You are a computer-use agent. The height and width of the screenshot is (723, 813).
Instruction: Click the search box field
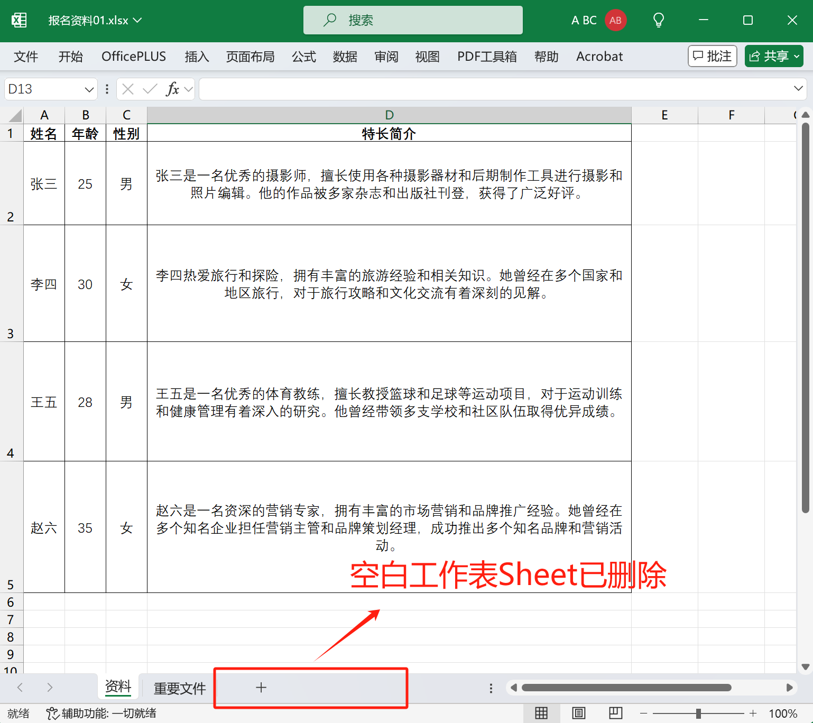coord(413,20)
